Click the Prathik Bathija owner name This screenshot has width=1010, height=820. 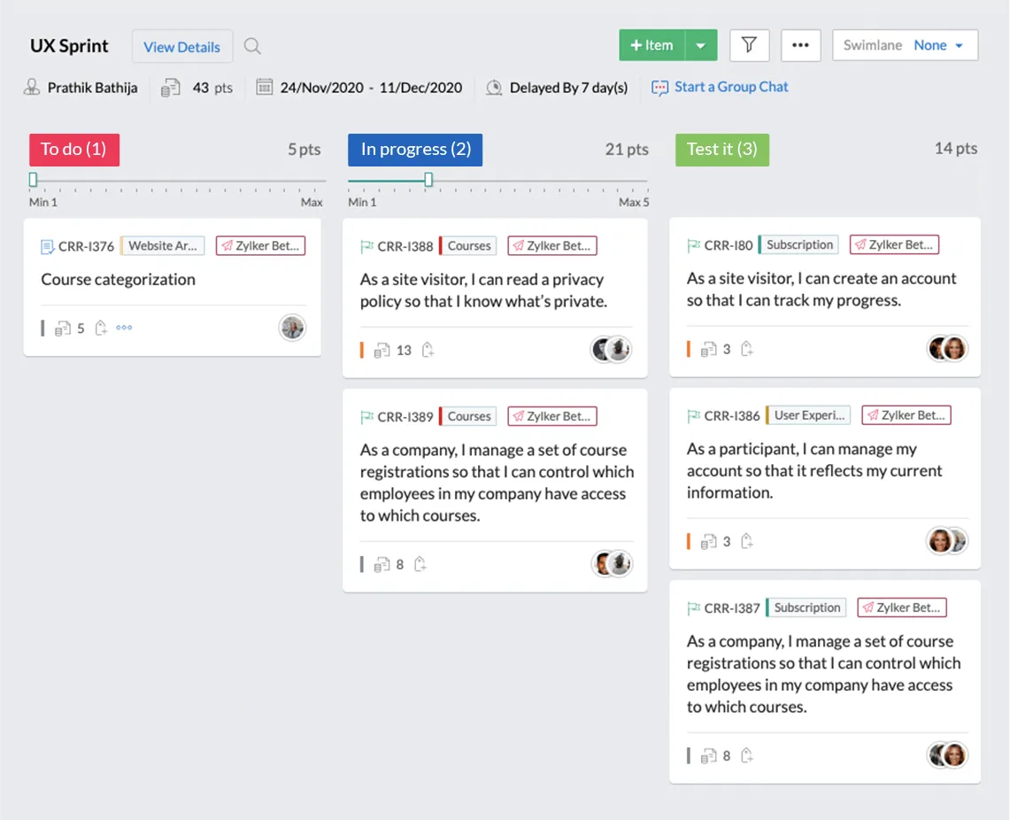tap(92, 88)
